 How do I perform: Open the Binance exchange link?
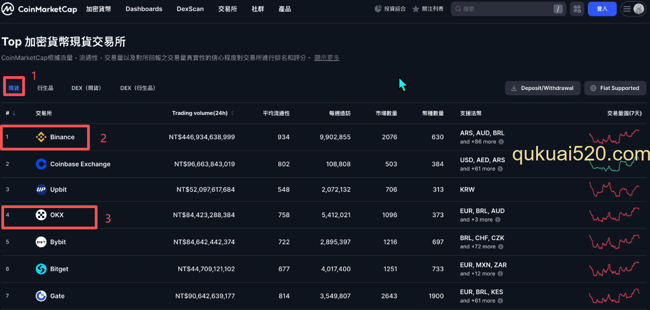[x=62, y=137]
